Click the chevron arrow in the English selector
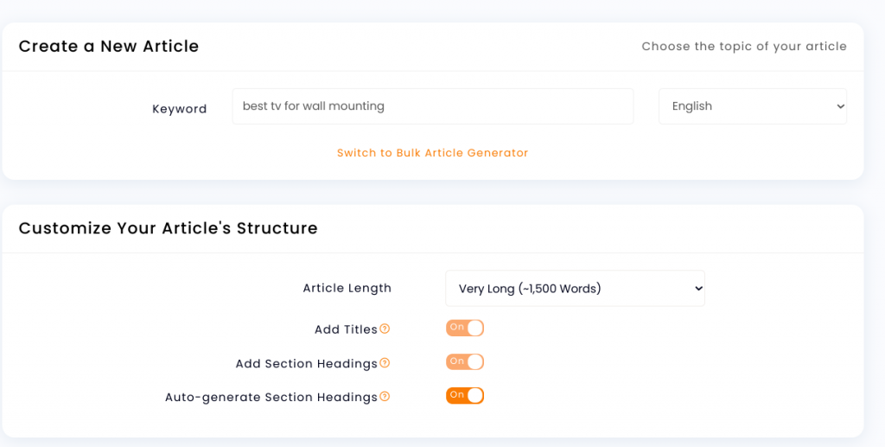This screenshot has width=885, height=447. coord(840,106)
